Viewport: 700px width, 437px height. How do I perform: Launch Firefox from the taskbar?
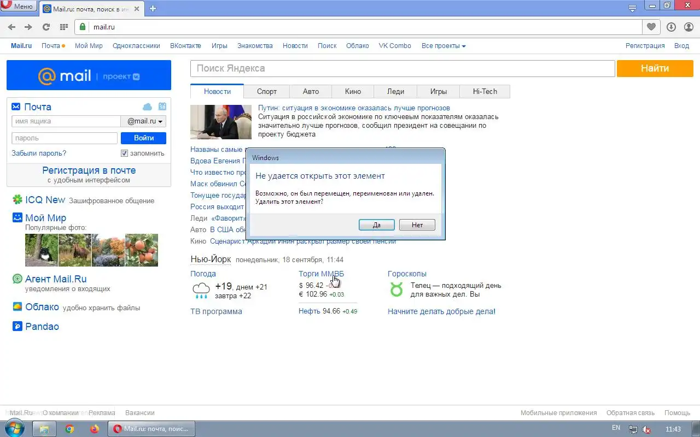(94, 429)
